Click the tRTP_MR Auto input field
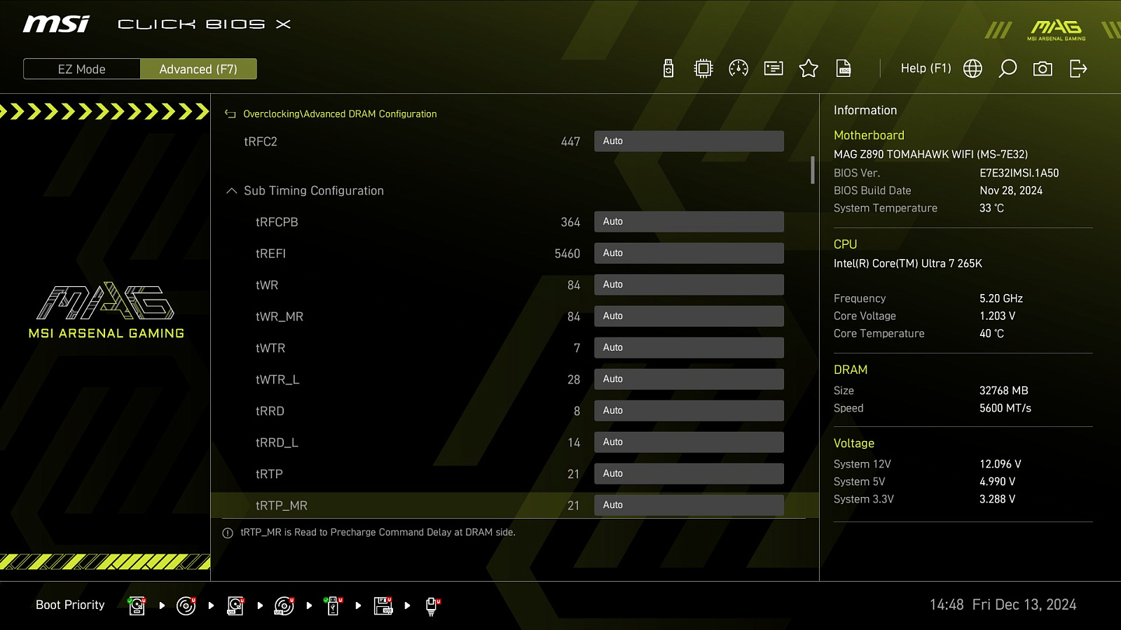Screen dimensions: 1121x630 coord(689,505)
